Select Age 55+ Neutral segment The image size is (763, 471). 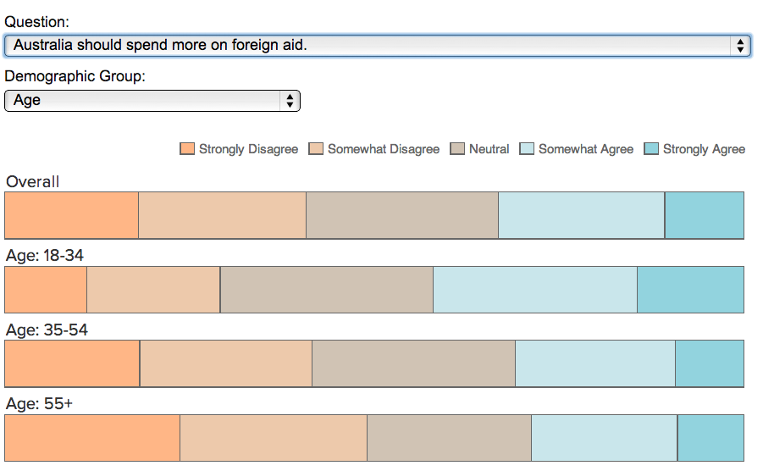[449, 438]
